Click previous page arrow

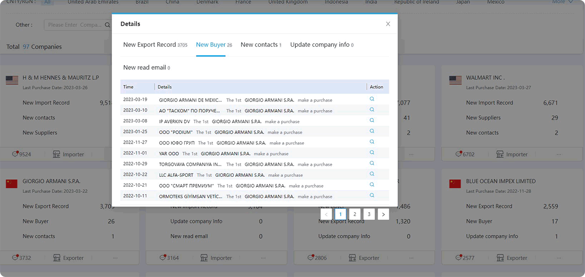click(326, 214)
